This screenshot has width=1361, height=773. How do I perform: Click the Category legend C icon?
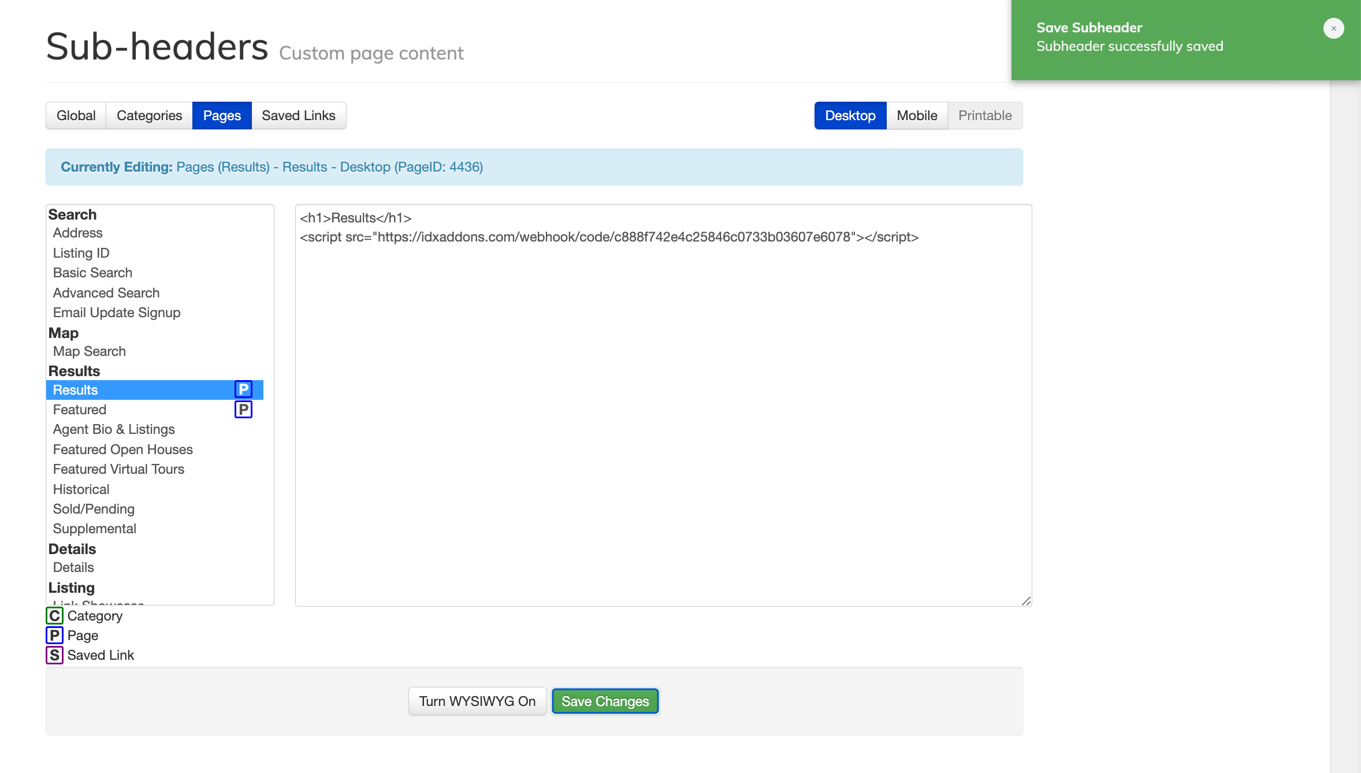(x=54, y=616)
